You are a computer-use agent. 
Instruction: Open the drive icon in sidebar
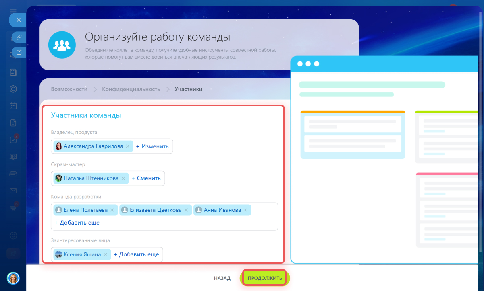click(13, 174)
